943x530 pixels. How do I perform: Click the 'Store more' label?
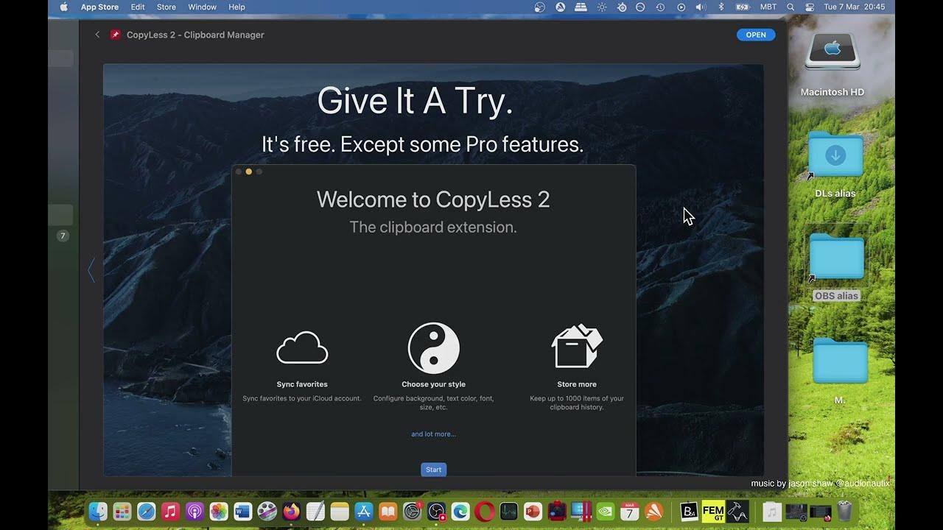pos(577,384)
